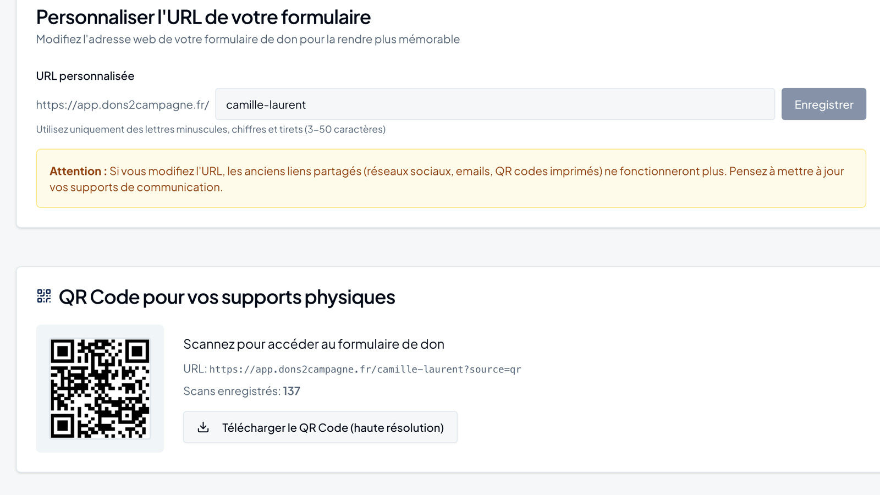Focus the URL personnalisée input field
Viewport: 880px width, 495px height.
494,104
